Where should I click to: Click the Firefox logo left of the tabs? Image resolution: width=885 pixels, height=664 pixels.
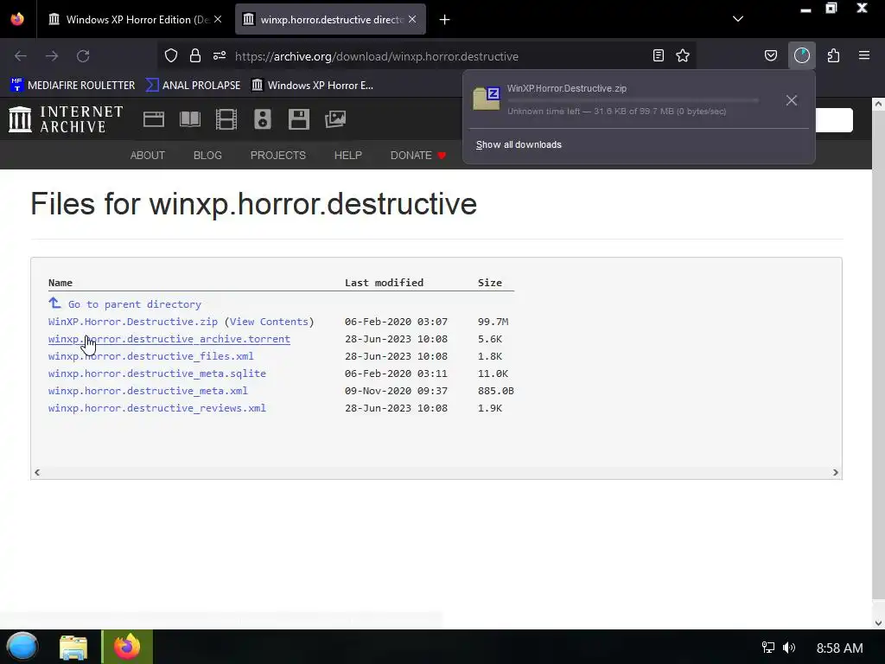[17, 19]
